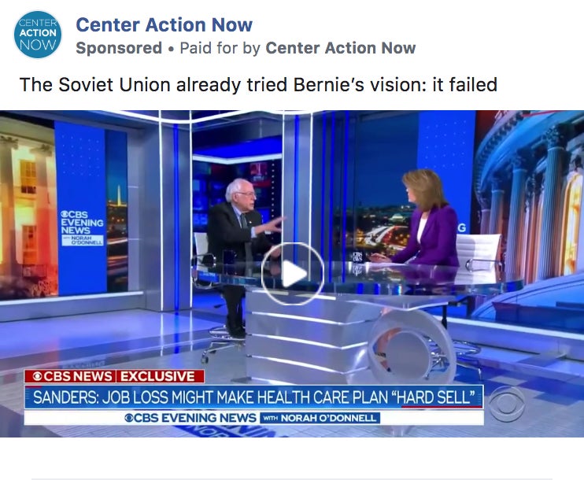Click the word 'Sponsored' in the ad header
The height and width of the screenshot is (480, 584).
pyautogui.click(x=119, y=48)
